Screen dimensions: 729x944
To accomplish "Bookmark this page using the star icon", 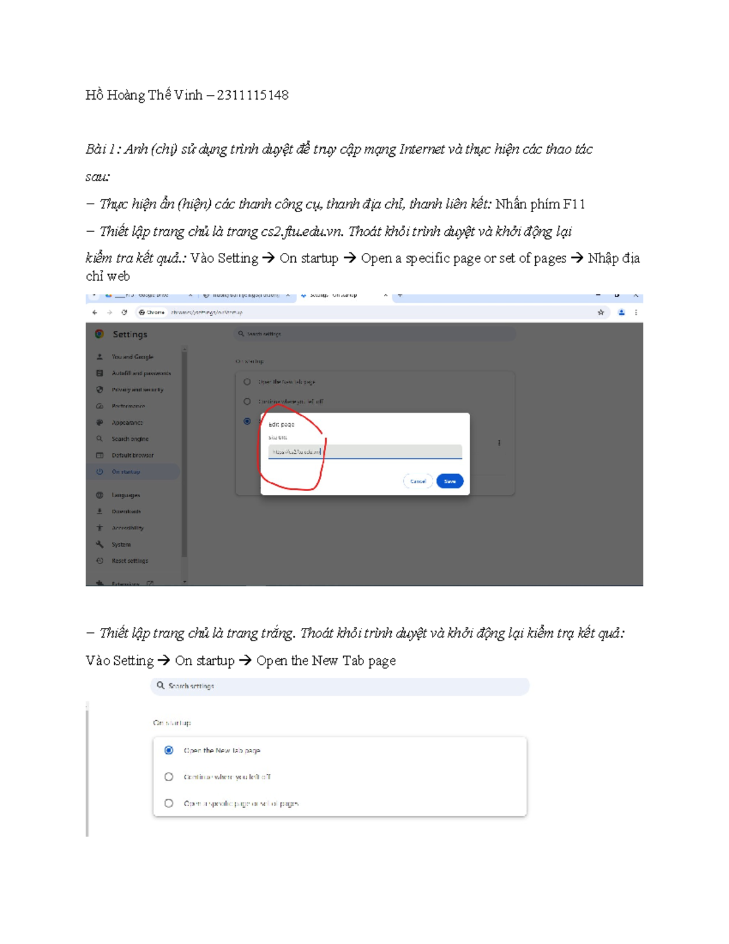I will coord(601,312).
